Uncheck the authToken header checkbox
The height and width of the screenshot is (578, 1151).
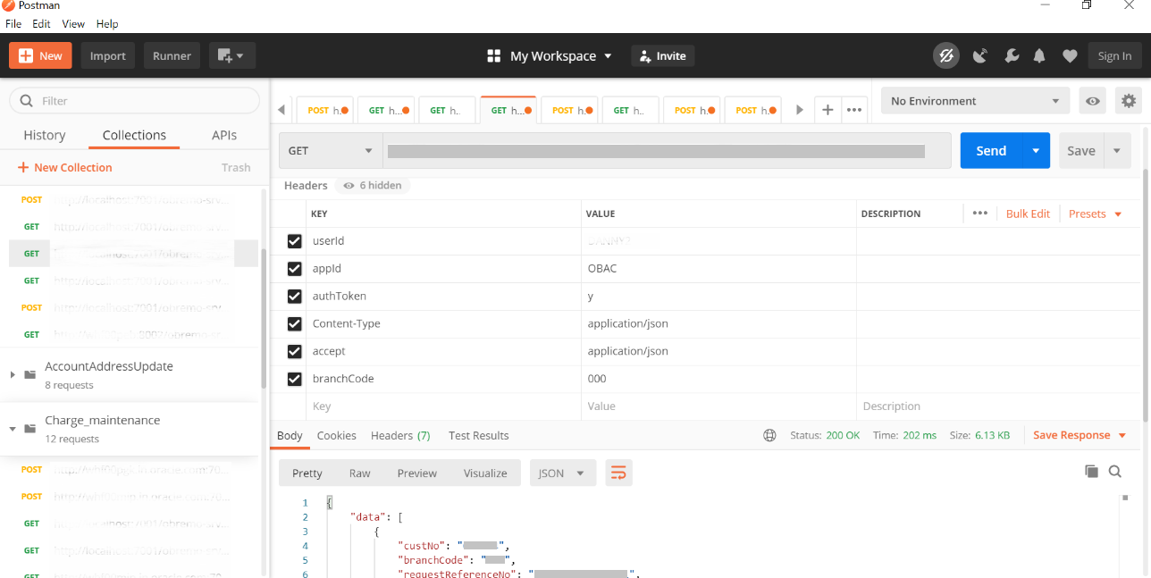[x=294, y=297]
